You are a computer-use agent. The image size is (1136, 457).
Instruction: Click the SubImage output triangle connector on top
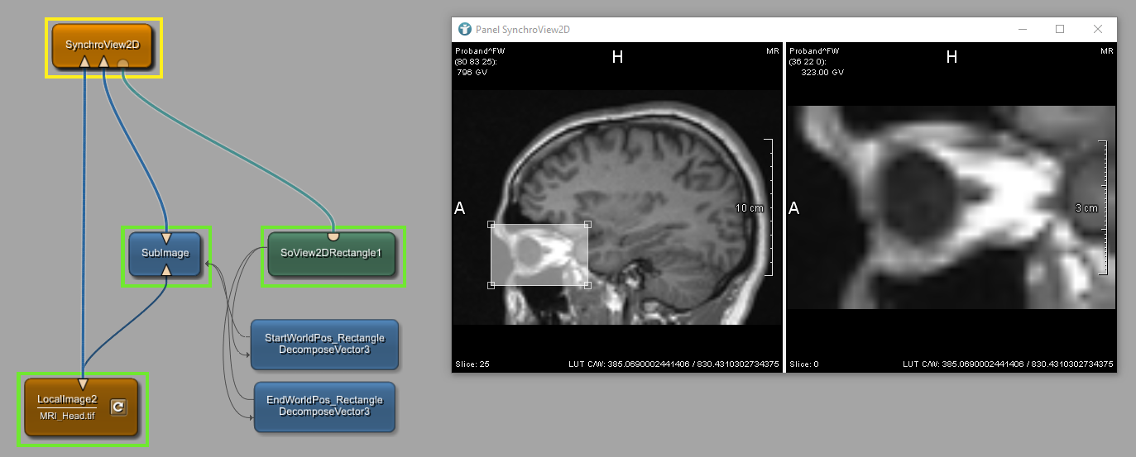point(166,238)
